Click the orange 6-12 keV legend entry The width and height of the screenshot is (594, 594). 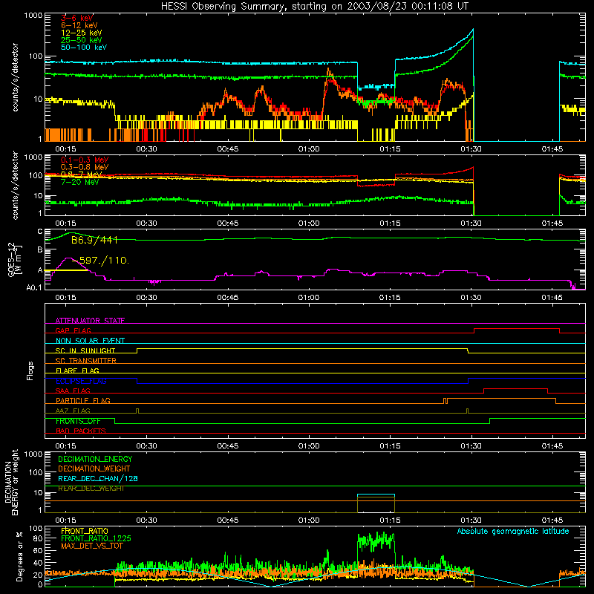tap(79, 25)
